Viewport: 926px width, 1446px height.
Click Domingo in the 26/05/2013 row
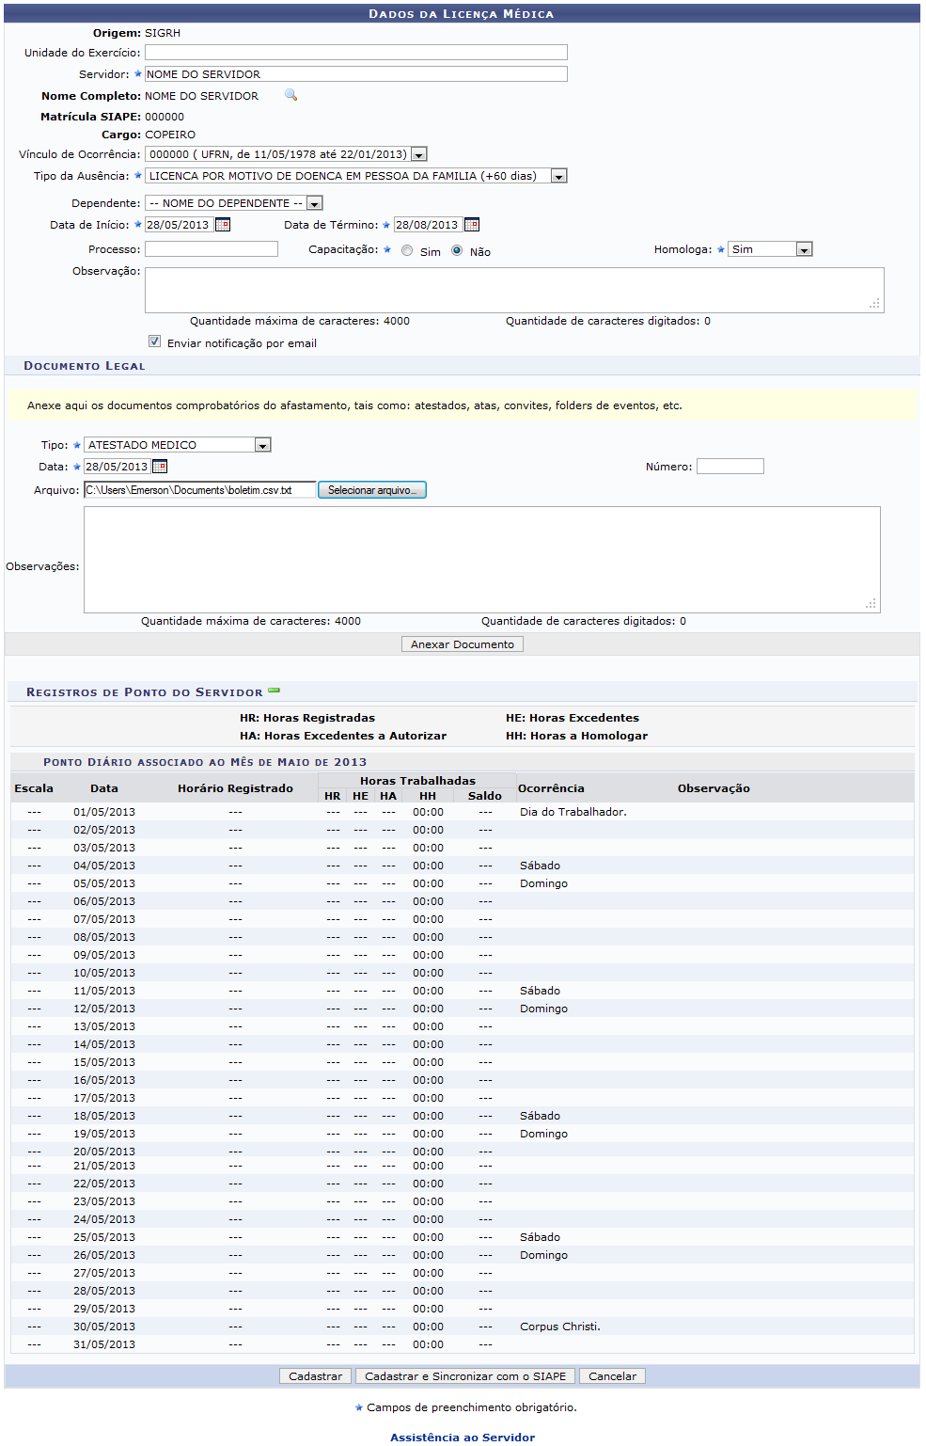(x=543, y=1255)
